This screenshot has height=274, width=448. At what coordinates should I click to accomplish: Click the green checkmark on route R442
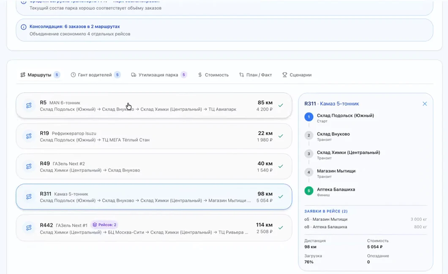coord(281,228)
